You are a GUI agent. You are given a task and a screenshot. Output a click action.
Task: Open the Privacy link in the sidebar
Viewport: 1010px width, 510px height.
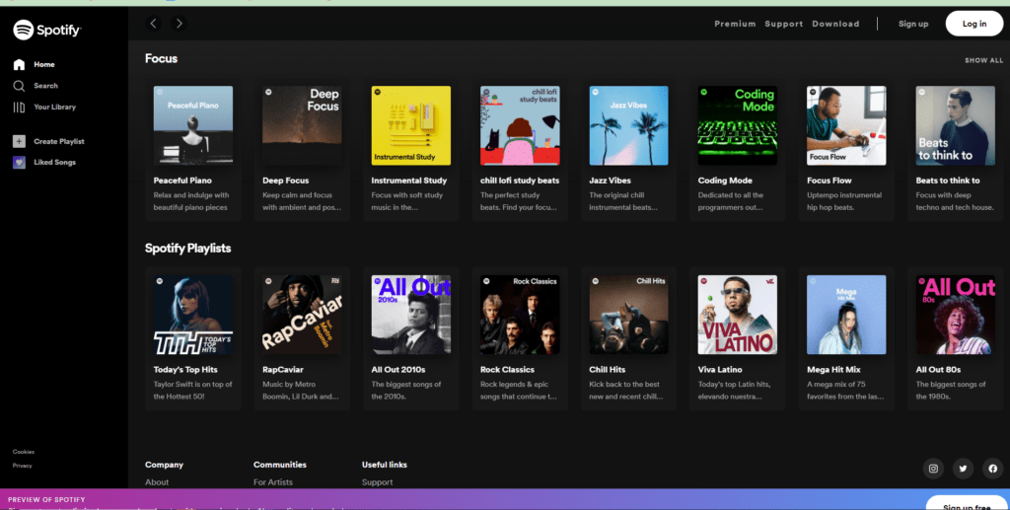(x=22, y=466)
